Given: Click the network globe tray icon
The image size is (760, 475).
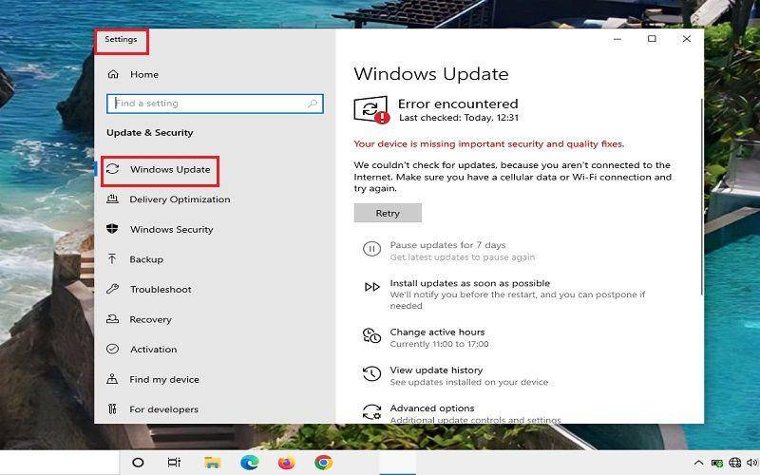Looking at the screenshot, I should 734,463.
